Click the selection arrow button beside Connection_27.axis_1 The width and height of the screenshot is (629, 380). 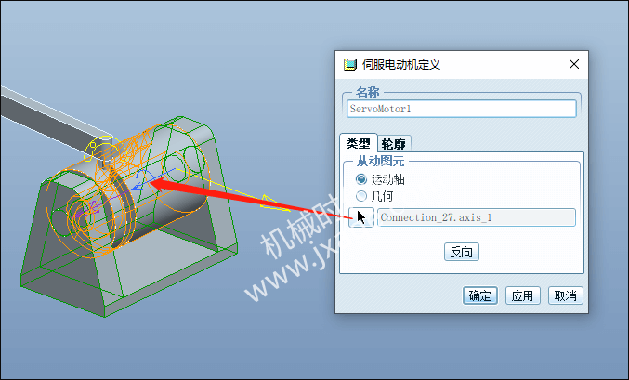[361, 217]
